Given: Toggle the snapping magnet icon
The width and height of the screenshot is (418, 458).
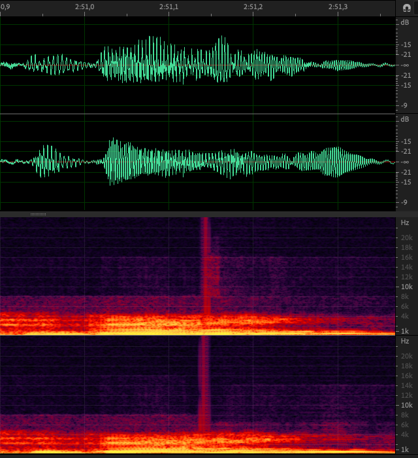Looking at the screenshot, I should click(x=406, y=7).
